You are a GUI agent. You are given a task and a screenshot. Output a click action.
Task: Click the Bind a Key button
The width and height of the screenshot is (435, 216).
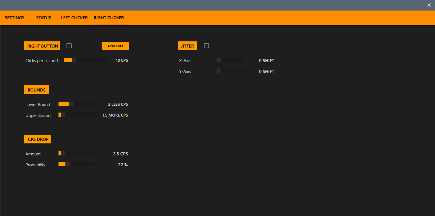coord(116,46)
